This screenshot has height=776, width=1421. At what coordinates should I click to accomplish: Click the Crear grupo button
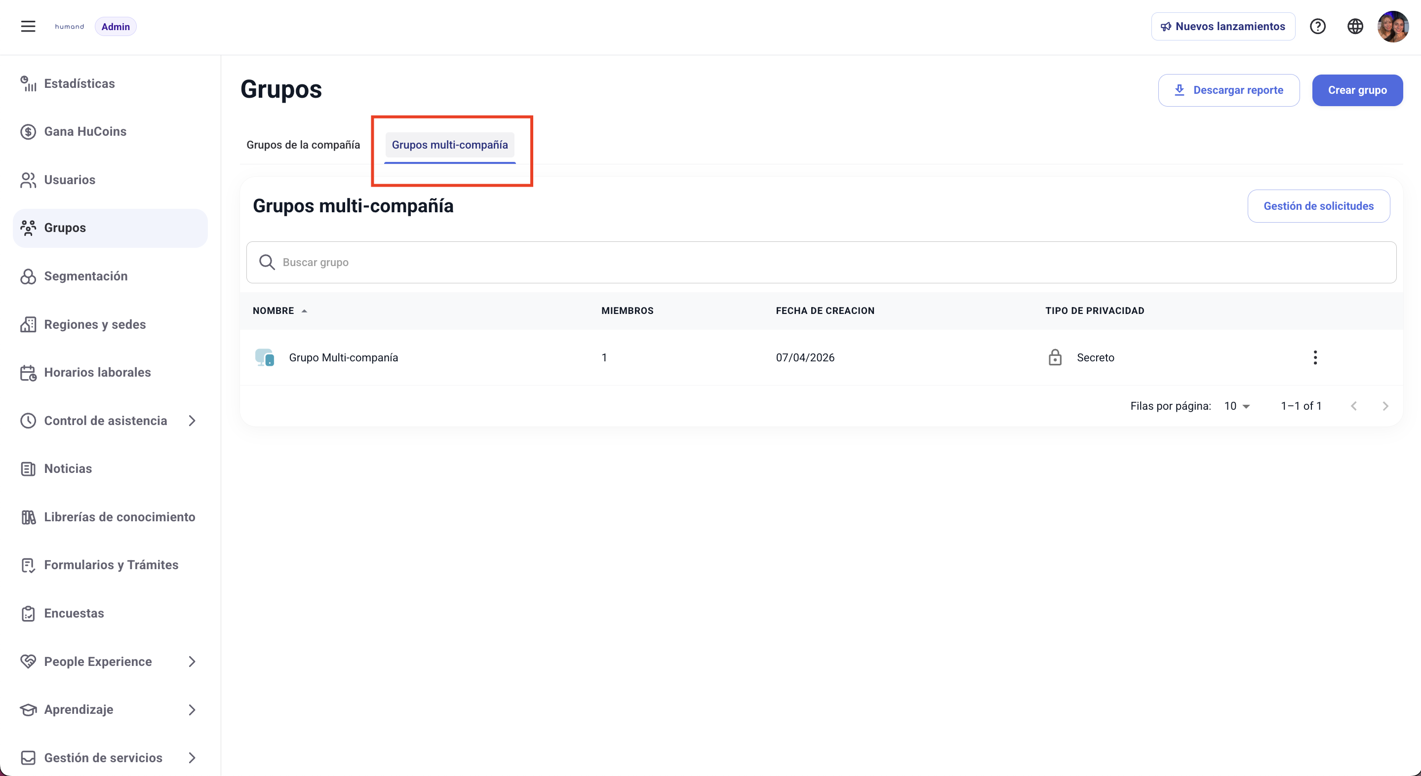[1358, 90]
